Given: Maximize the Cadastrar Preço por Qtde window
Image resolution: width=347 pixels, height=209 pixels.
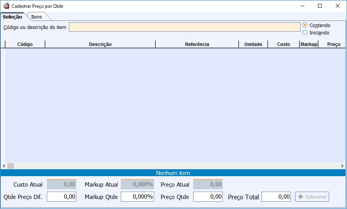Looking at the screenshot, I should click(320, 6).
